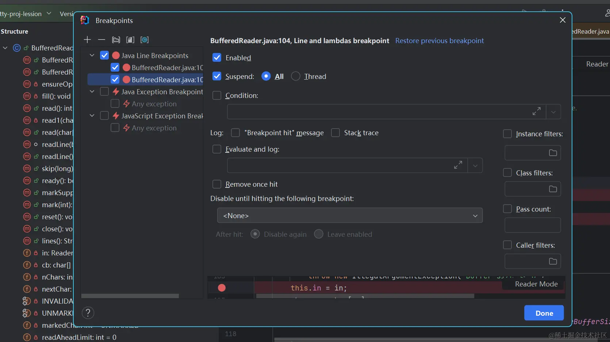Group breakpoints by class icon
Viewport: 610px width, 342px height.
point(145,40)
